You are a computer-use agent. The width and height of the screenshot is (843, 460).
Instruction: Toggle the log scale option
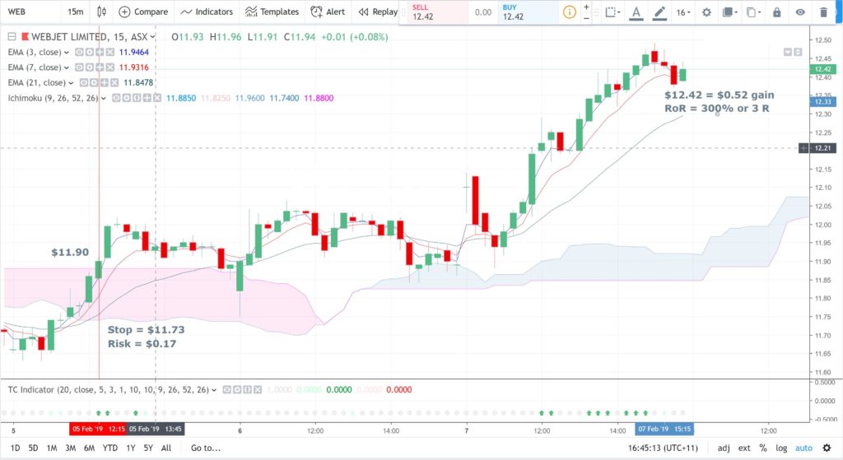click(x=780, y=448)
